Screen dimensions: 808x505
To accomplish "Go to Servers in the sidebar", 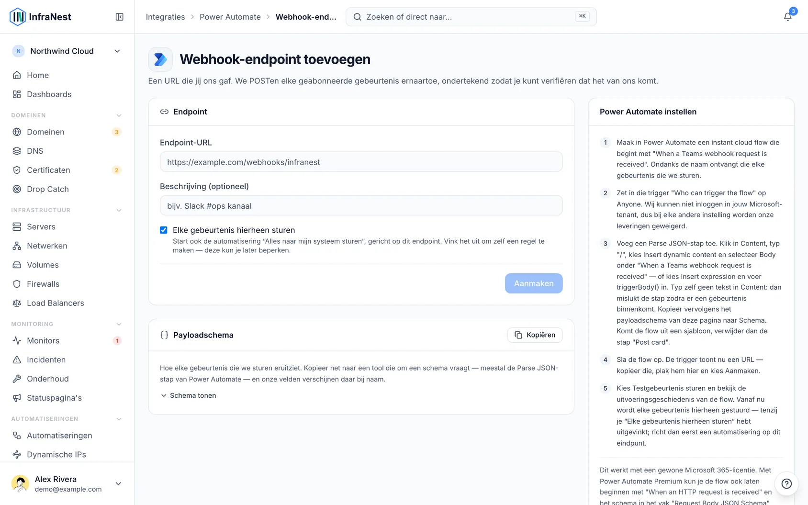I will click(x=67, y=226).
